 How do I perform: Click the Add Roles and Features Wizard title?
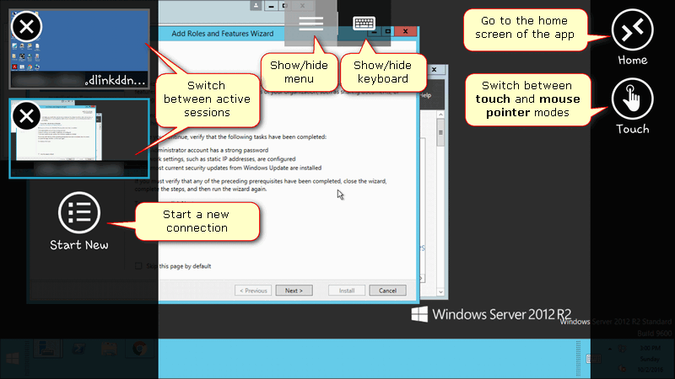[x=223, y=34]
